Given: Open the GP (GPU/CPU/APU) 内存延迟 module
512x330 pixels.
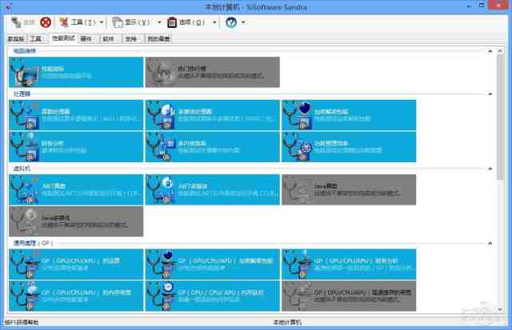Looking at the screenshot, I should (x=211, y=294).
